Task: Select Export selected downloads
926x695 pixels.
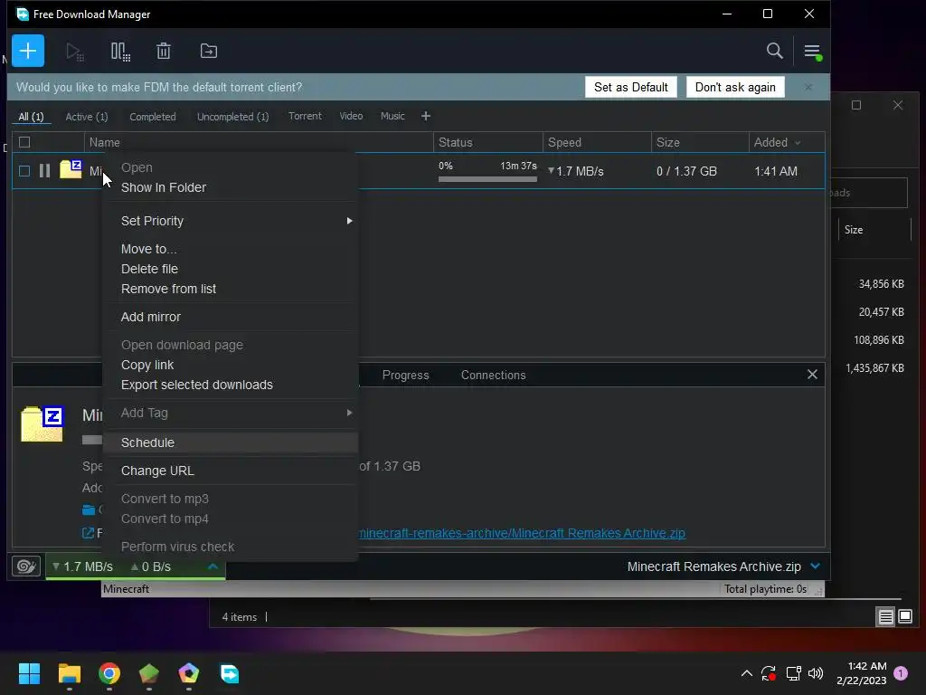Action: click(196, 385)
